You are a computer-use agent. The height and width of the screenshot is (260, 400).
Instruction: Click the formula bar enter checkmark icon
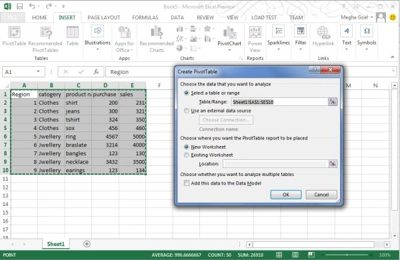tap(81, 72)
